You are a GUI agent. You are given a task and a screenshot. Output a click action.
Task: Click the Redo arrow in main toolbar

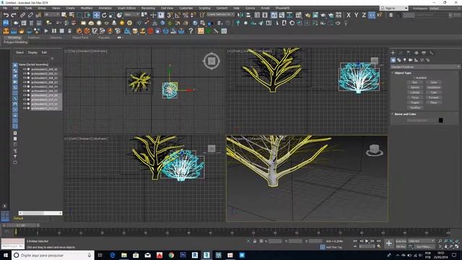point(14,15)
